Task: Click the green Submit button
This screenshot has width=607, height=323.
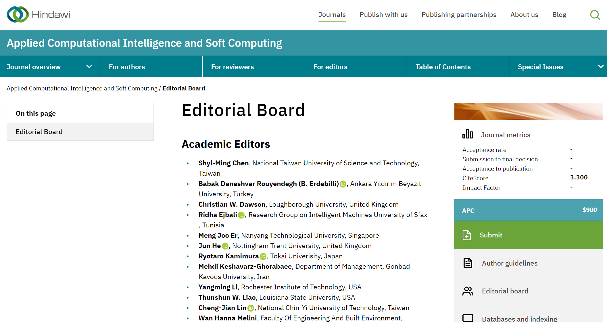Action: 528,235
